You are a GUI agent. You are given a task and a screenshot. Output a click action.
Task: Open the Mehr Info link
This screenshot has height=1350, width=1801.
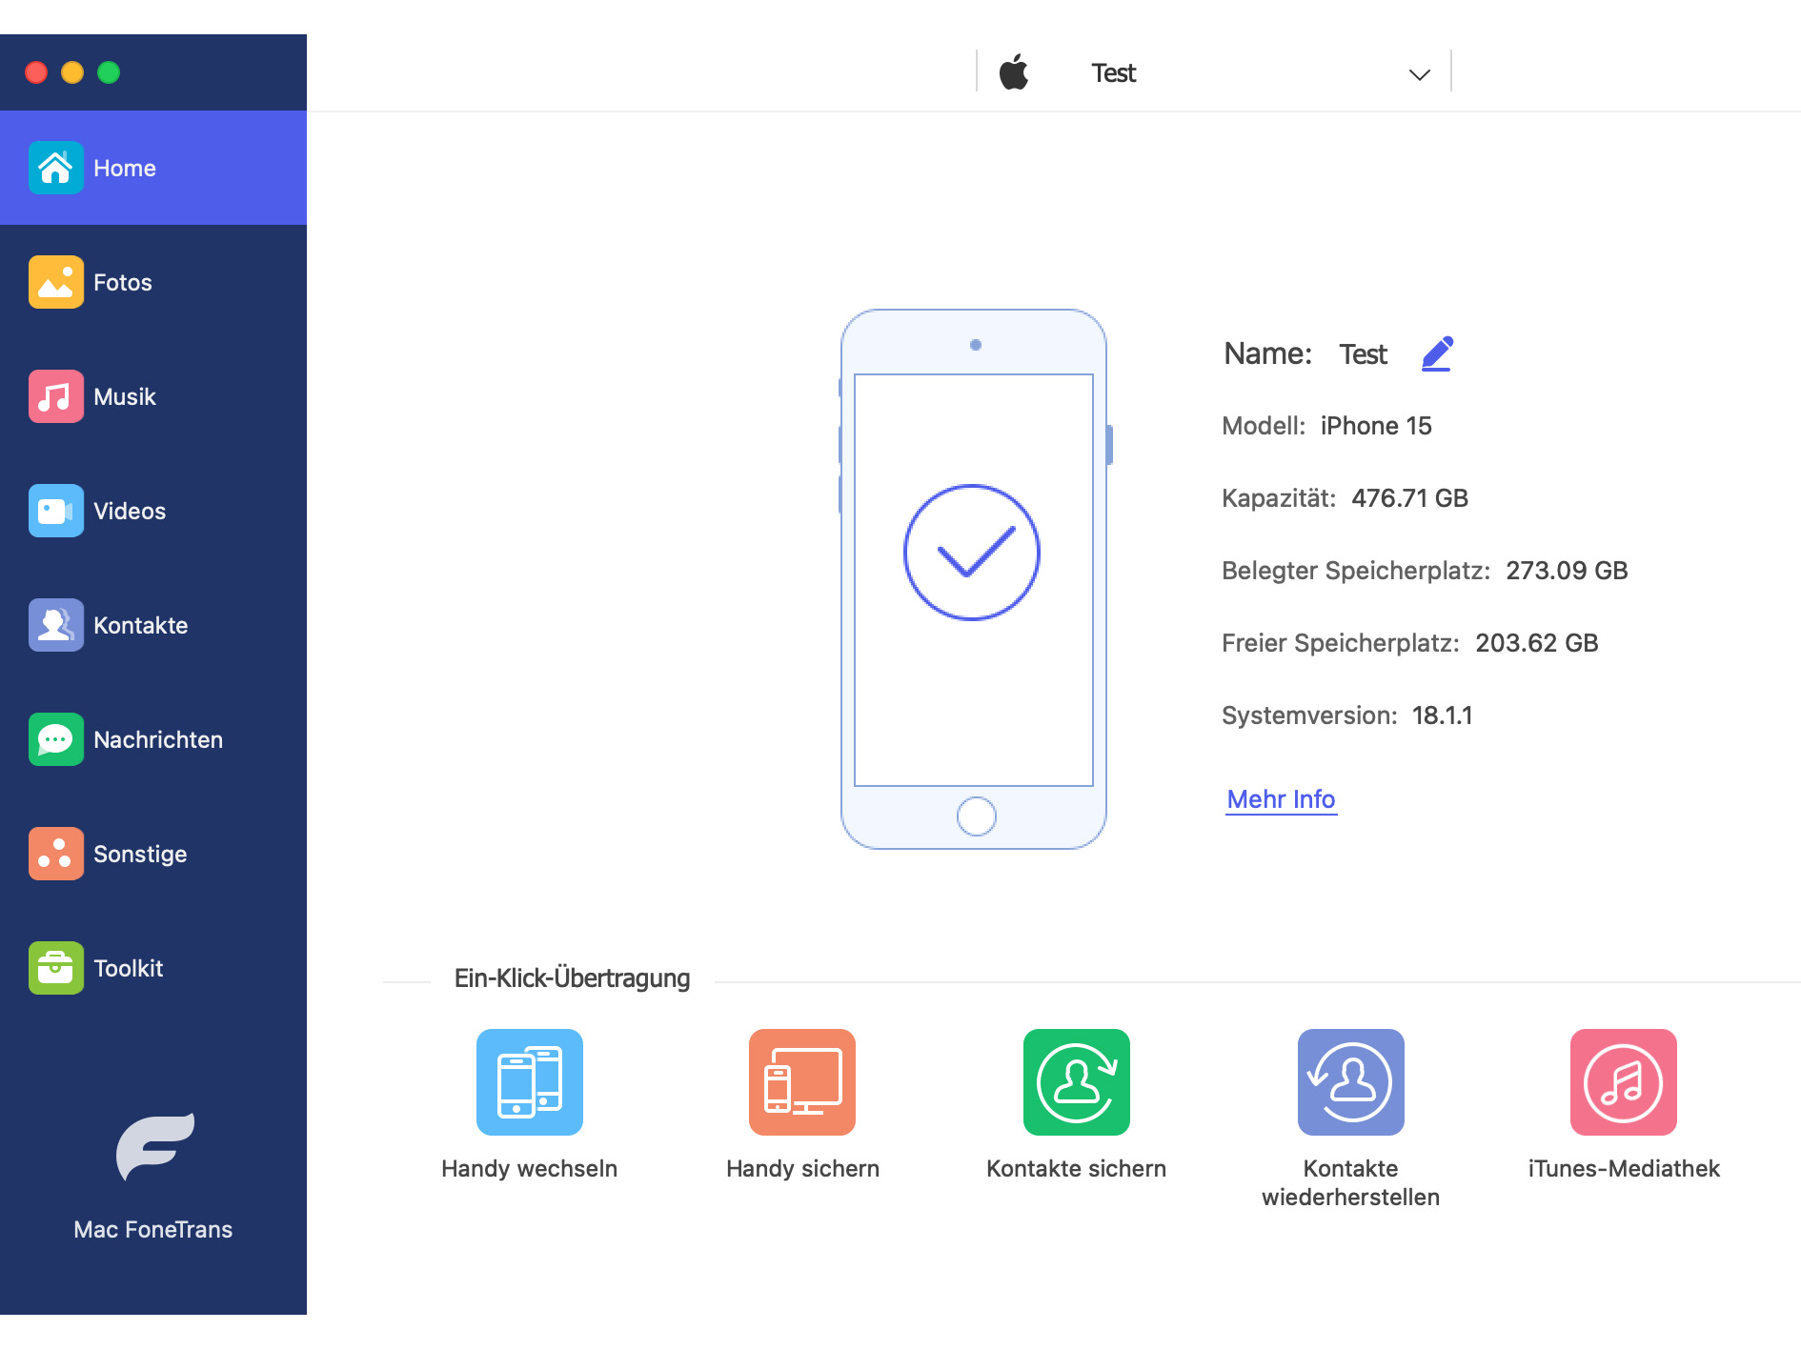pyautogui.click(x=1281, y=799)
